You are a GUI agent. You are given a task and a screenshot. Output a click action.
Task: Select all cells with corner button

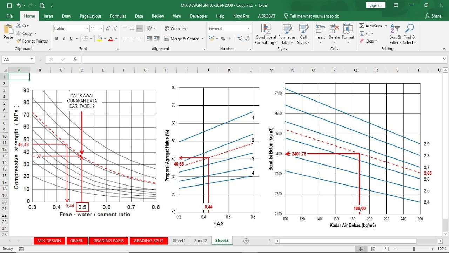(4, 70)
